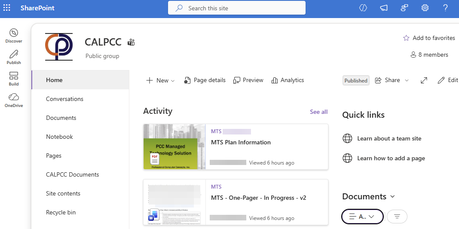
Task: Open the Help question mark icon
Action: pos(446,8)
